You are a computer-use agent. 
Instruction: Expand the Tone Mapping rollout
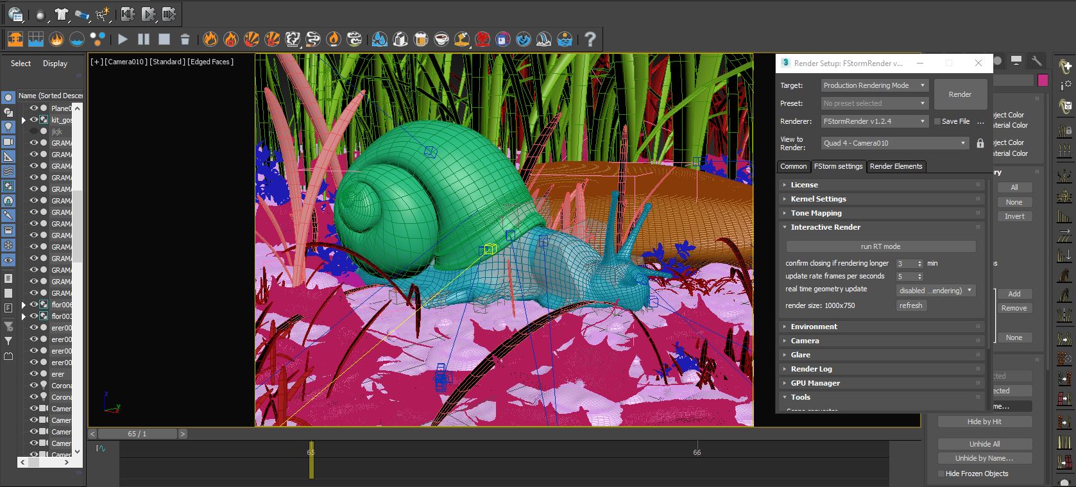pyautogui.click(x=882, y=213)
